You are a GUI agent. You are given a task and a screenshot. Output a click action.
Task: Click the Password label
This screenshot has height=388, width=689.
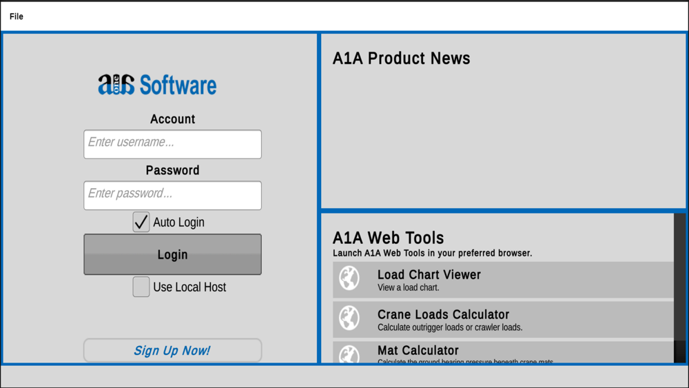click(173, 170)
